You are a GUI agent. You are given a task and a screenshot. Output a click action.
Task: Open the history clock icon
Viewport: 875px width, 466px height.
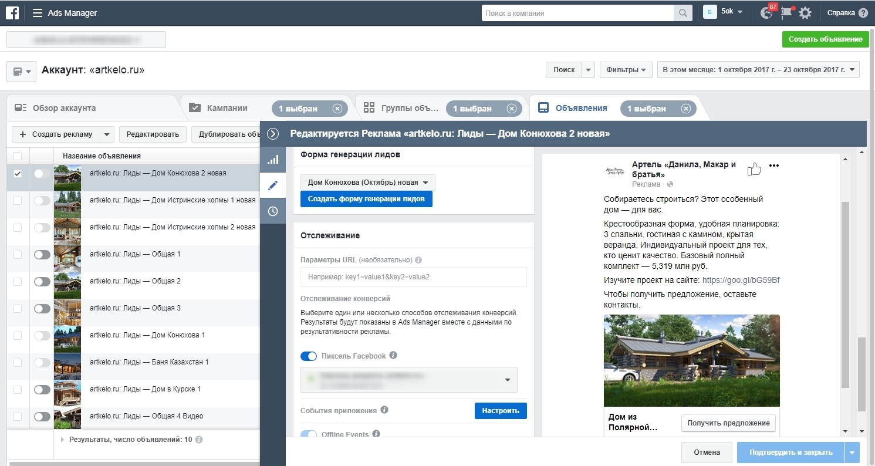click(x=272, y=211)
